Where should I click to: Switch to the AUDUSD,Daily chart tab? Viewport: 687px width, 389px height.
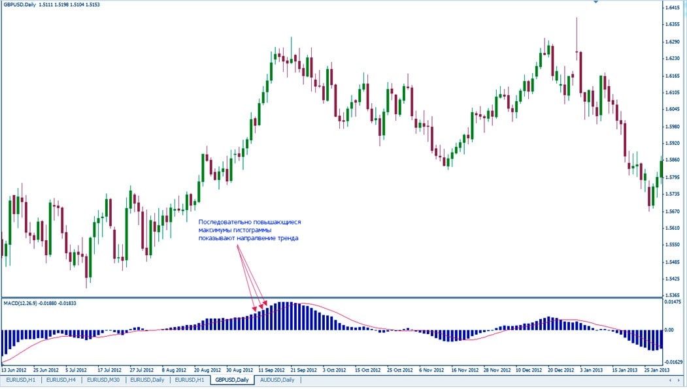point(277,380)
